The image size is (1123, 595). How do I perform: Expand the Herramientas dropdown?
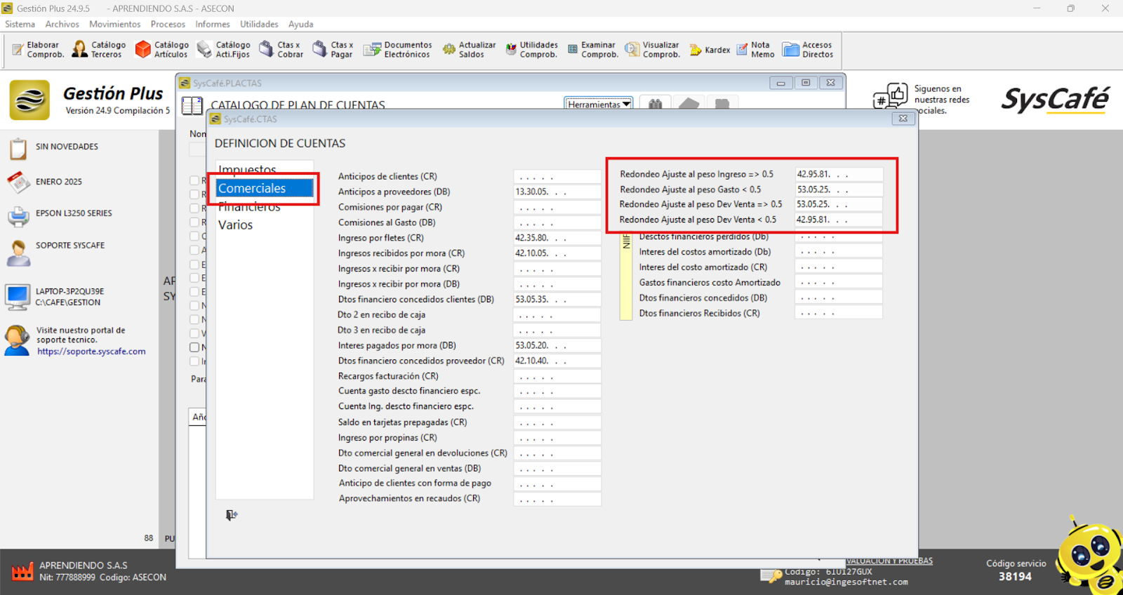click(x=598, y=105)
